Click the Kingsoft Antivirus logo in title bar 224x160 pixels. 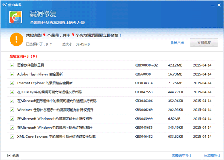pyautogui.click(x=4, y=5)
